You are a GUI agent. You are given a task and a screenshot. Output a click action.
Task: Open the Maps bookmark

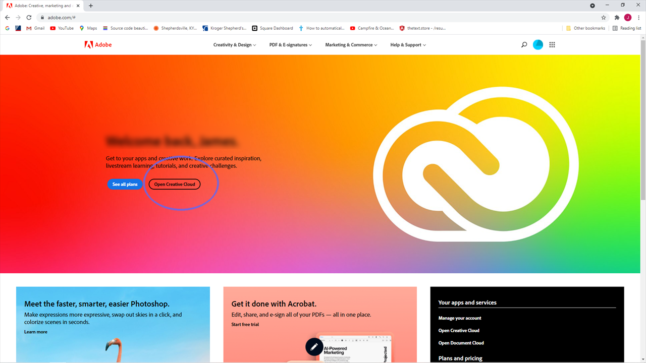click(x=88, y=28)
